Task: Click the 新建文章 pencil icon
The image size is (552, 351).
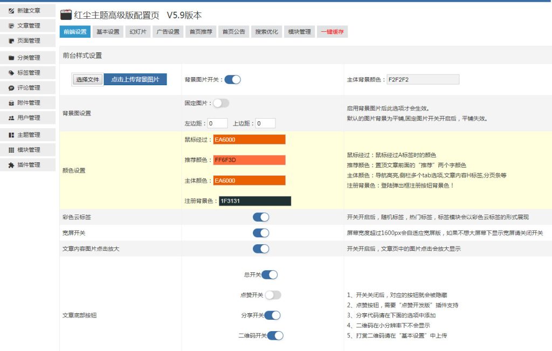Action: [11, 10]
